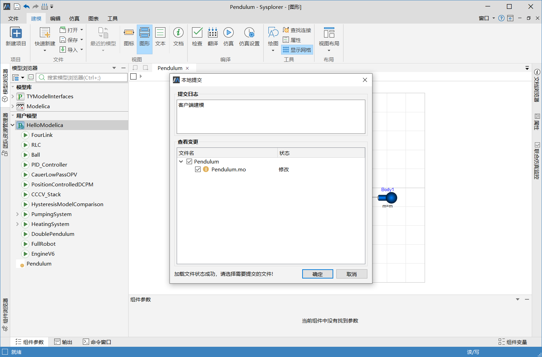Start 仿真 simulation

click(229, 37)
